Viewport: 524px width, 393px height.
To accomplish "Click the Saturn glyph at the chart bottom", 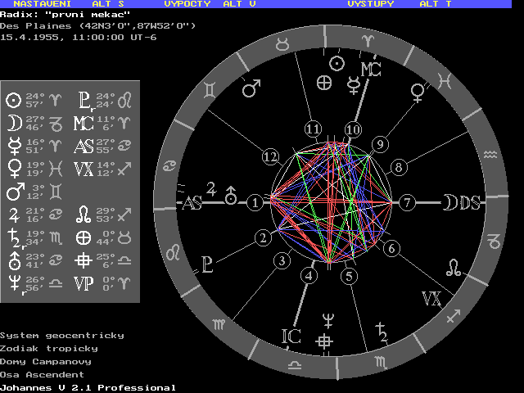I will coord(380,331).
